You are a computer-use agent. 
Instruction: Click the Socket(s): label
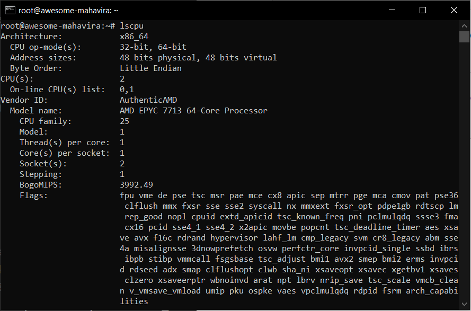(43, 164)
